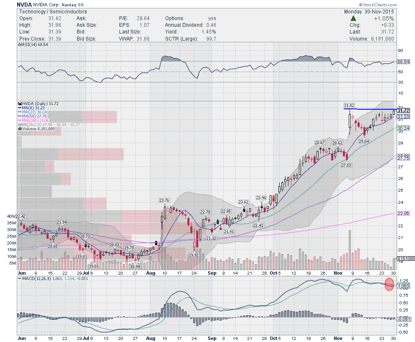The height and width of the screenshot is (342, 415).
Task: Click the MA(21) teal legend color dash
Action: (20, 112)
